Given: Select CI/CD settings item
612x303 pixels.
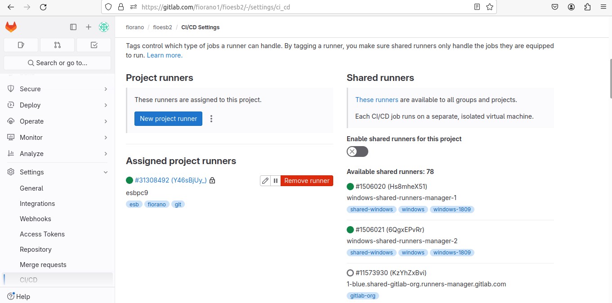Looking at the screenshot, I should [x=57, y=280].
